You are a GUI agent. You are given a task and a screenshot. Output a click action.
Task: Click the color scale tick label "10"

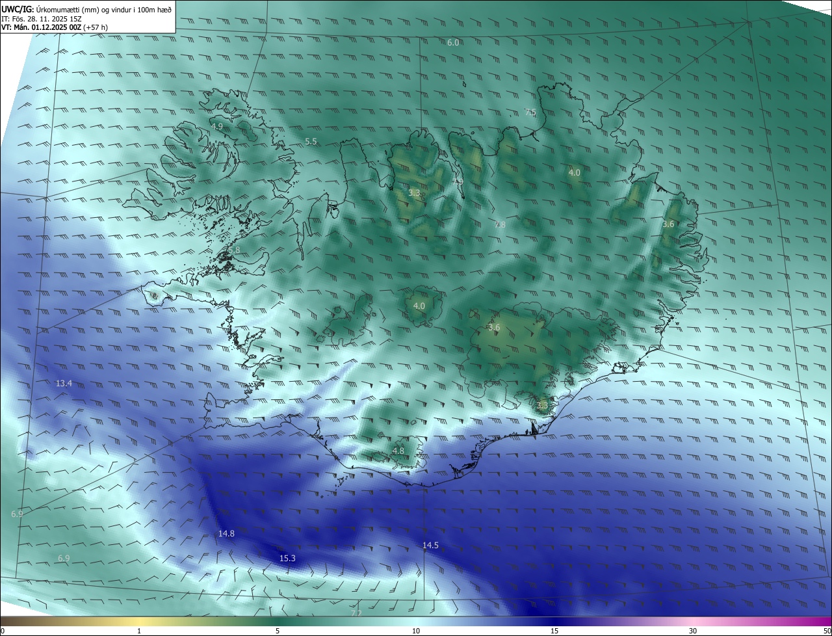tap(416, 631)
